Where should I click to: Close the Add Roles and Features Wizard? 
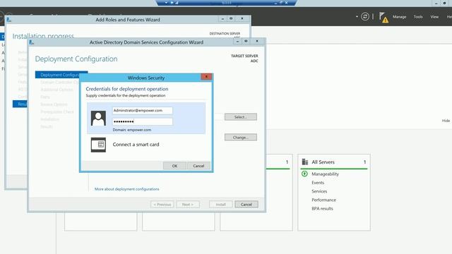(242, 19)
